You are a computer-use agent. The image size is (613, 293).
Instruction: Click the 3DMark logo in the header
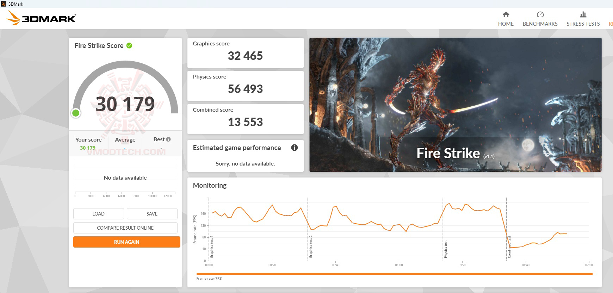[x=41, y=18]
